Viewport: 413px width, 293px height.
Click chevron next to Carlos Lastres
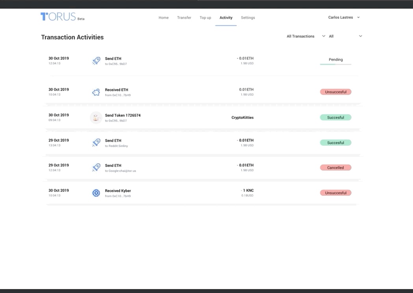point(358,17)
